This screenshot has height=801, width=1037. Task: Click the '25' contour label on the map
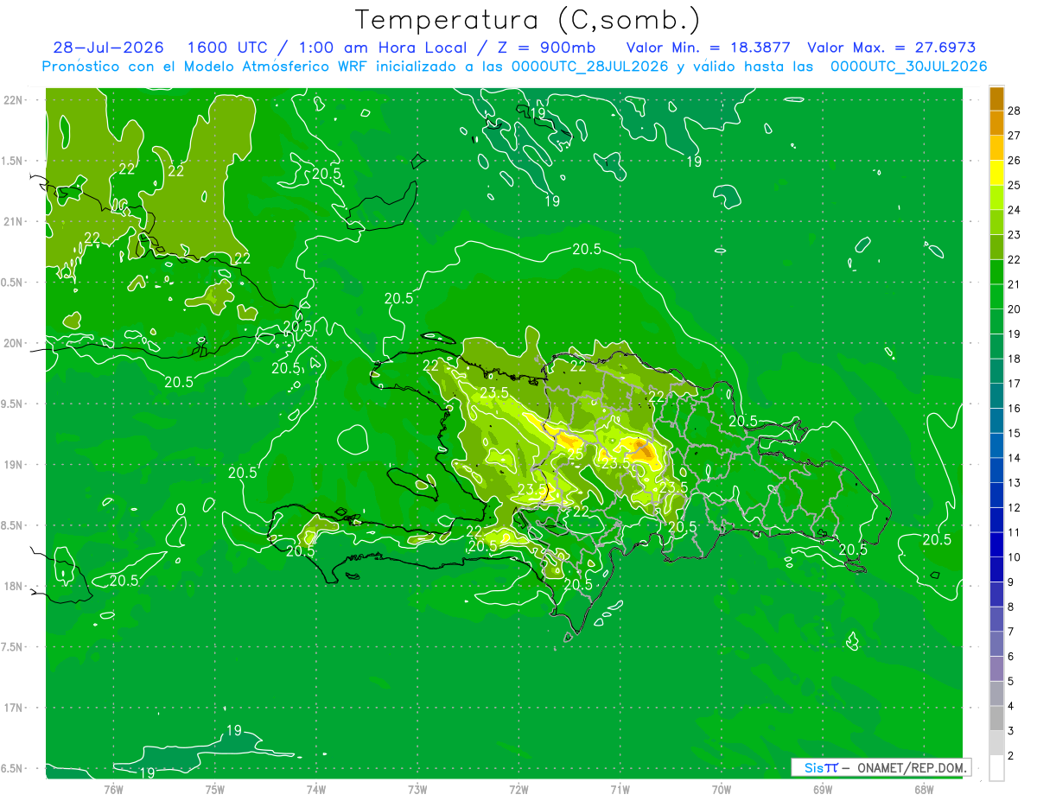[575, 454]
